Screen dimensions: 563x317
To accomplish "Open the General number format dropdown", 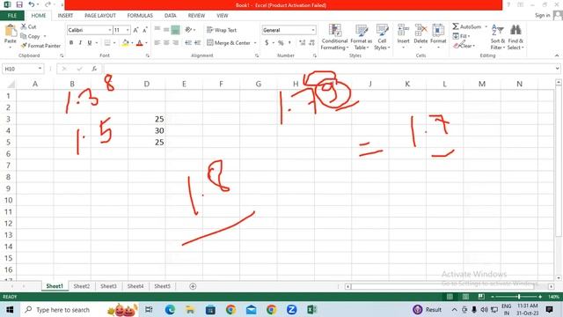I will point(313,30).
